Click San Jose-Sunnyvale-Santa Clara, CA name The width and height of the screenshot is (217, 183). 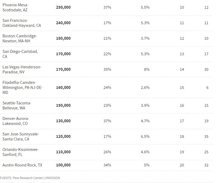(x=21, y=136)
